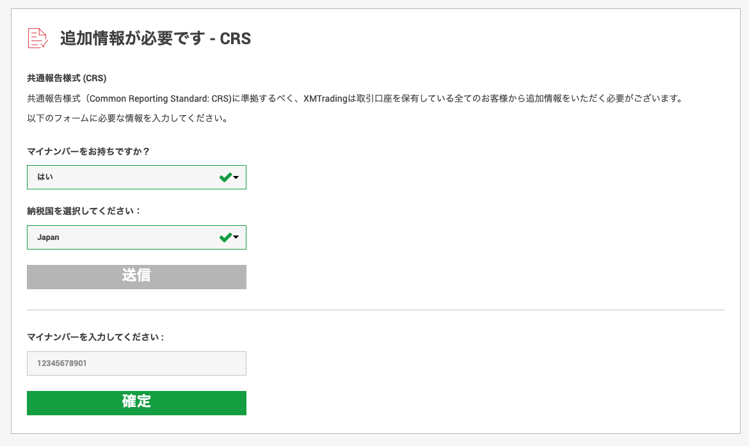Click the bold subheading 共通報告様式 (CRS)
This screenshot has width=749, height=446.
[67, 79]
